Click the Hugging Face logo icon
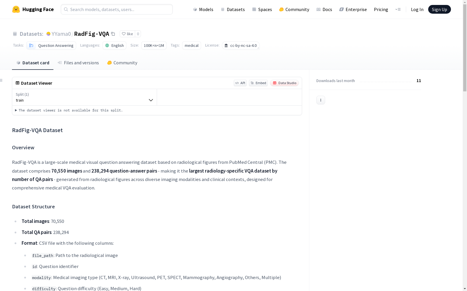The height and width of the screenshot is (291, 467). point(16,9)
